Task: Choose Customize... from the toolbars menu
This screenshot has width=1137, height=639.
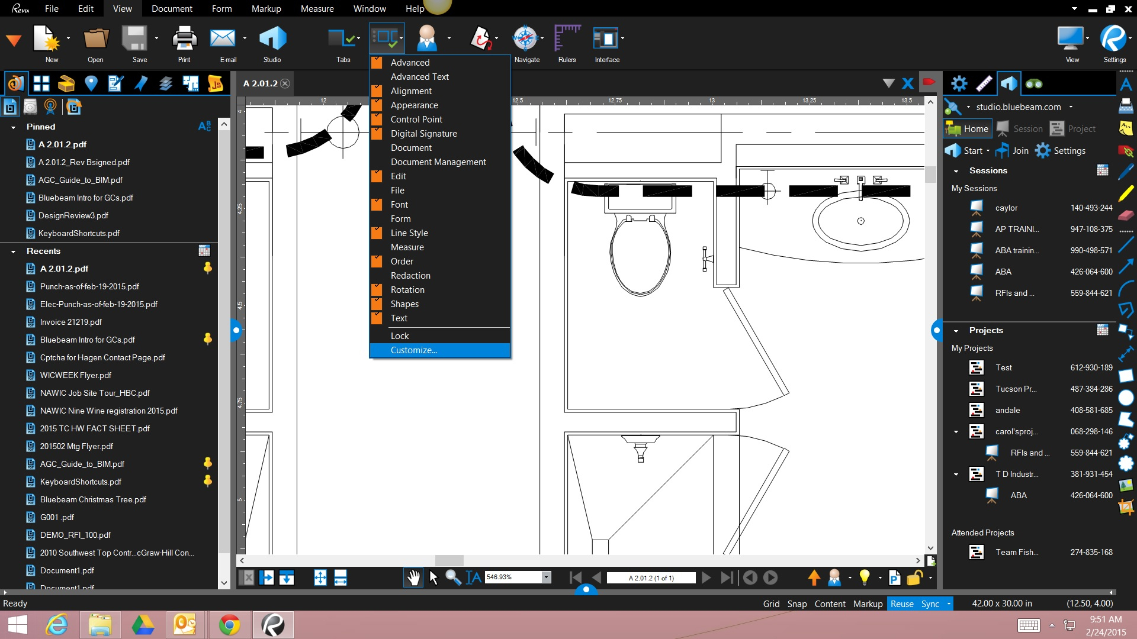Action: click(x=414, y=350)
